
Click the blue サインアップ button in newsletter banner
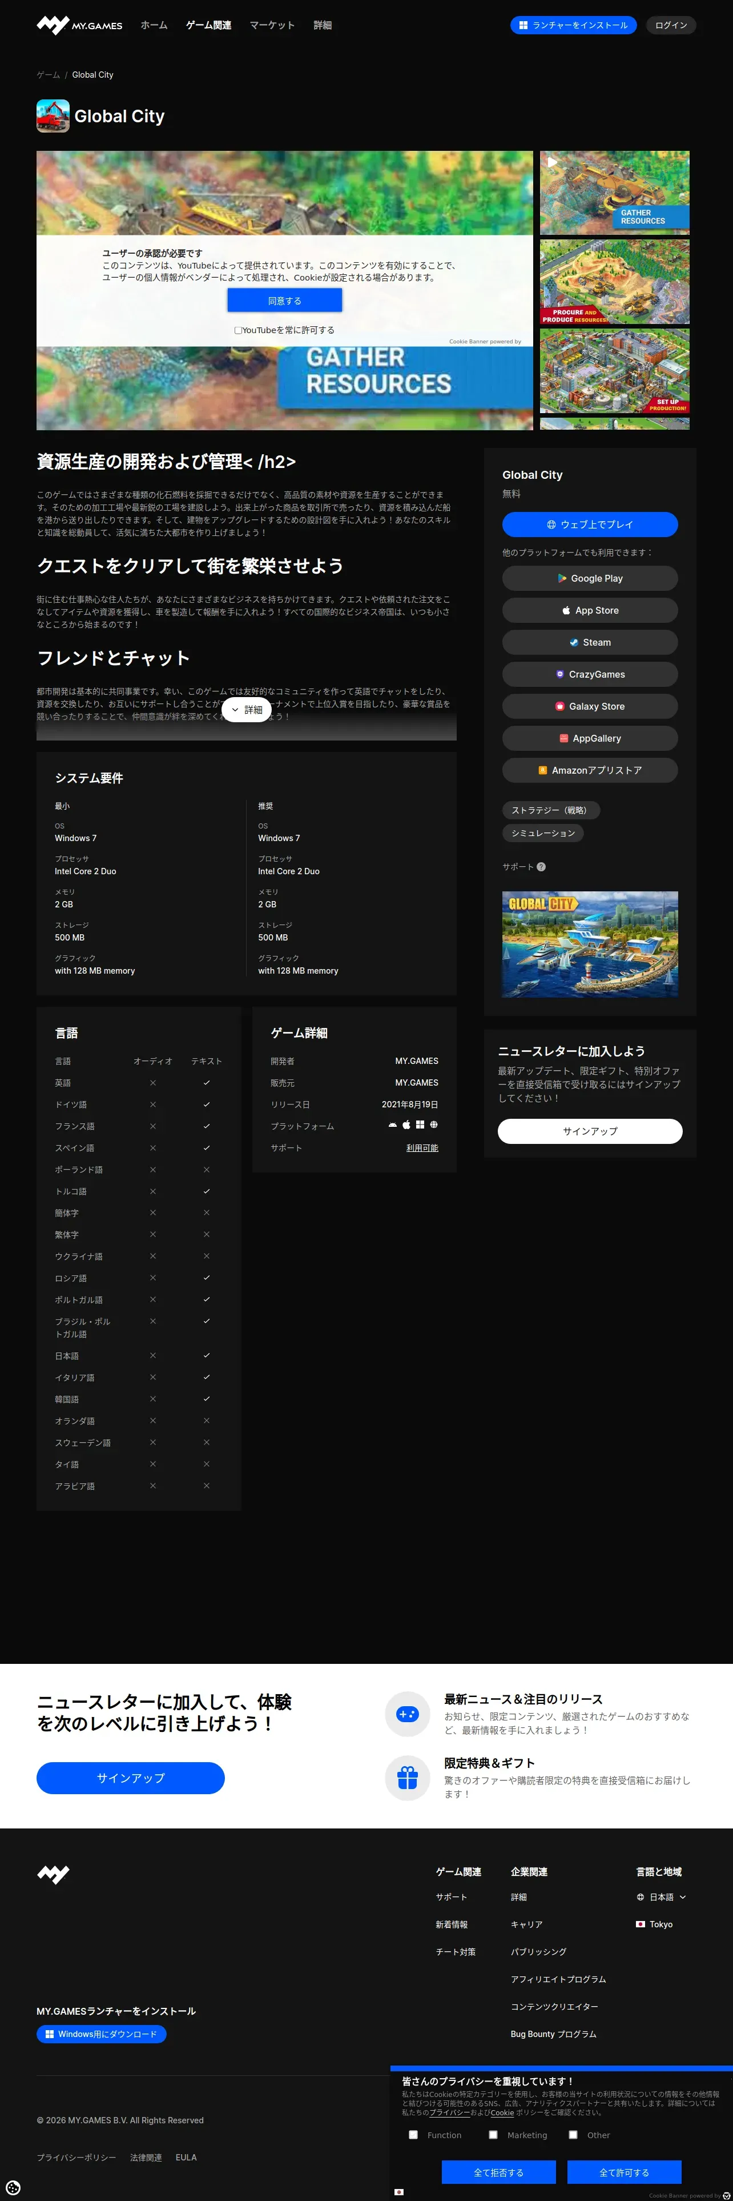pyautogui.click(x=131, y=1778)
